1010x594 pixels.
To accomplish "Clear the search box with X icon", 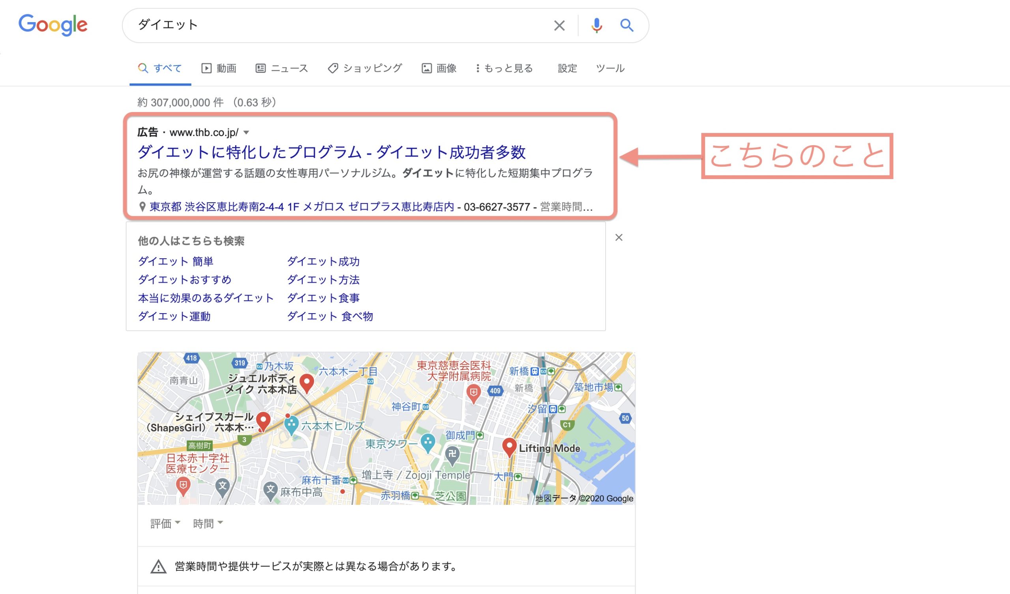I will (559, 26).
